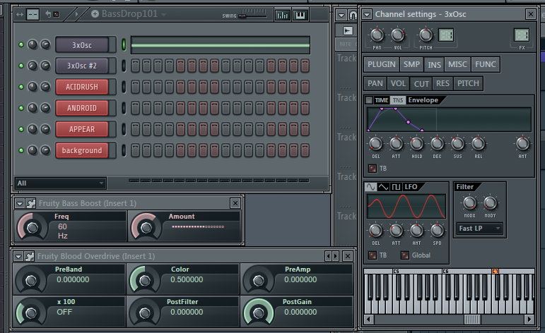Click the Fruity Bass Boost presets wrench icon
Screen dimensions: 545x333
coord(31,203)
